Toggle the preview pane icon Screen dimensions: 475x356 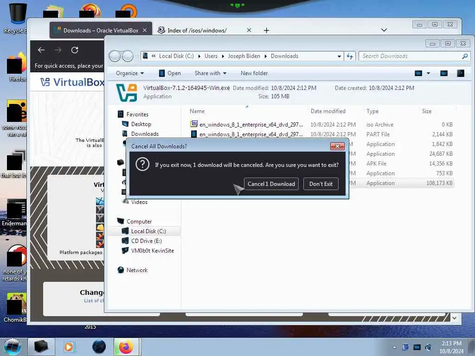(x=444, y=73)
